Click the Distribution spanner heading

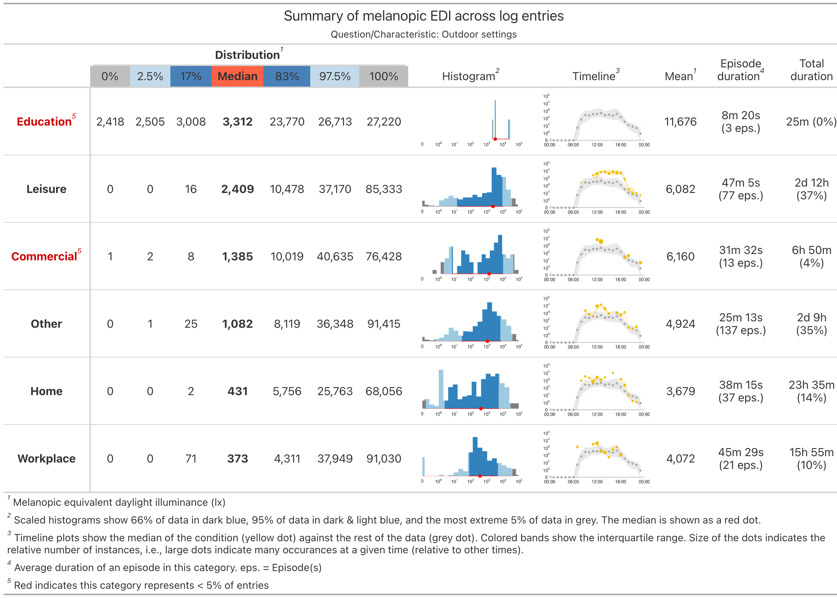tap(248, 55)
